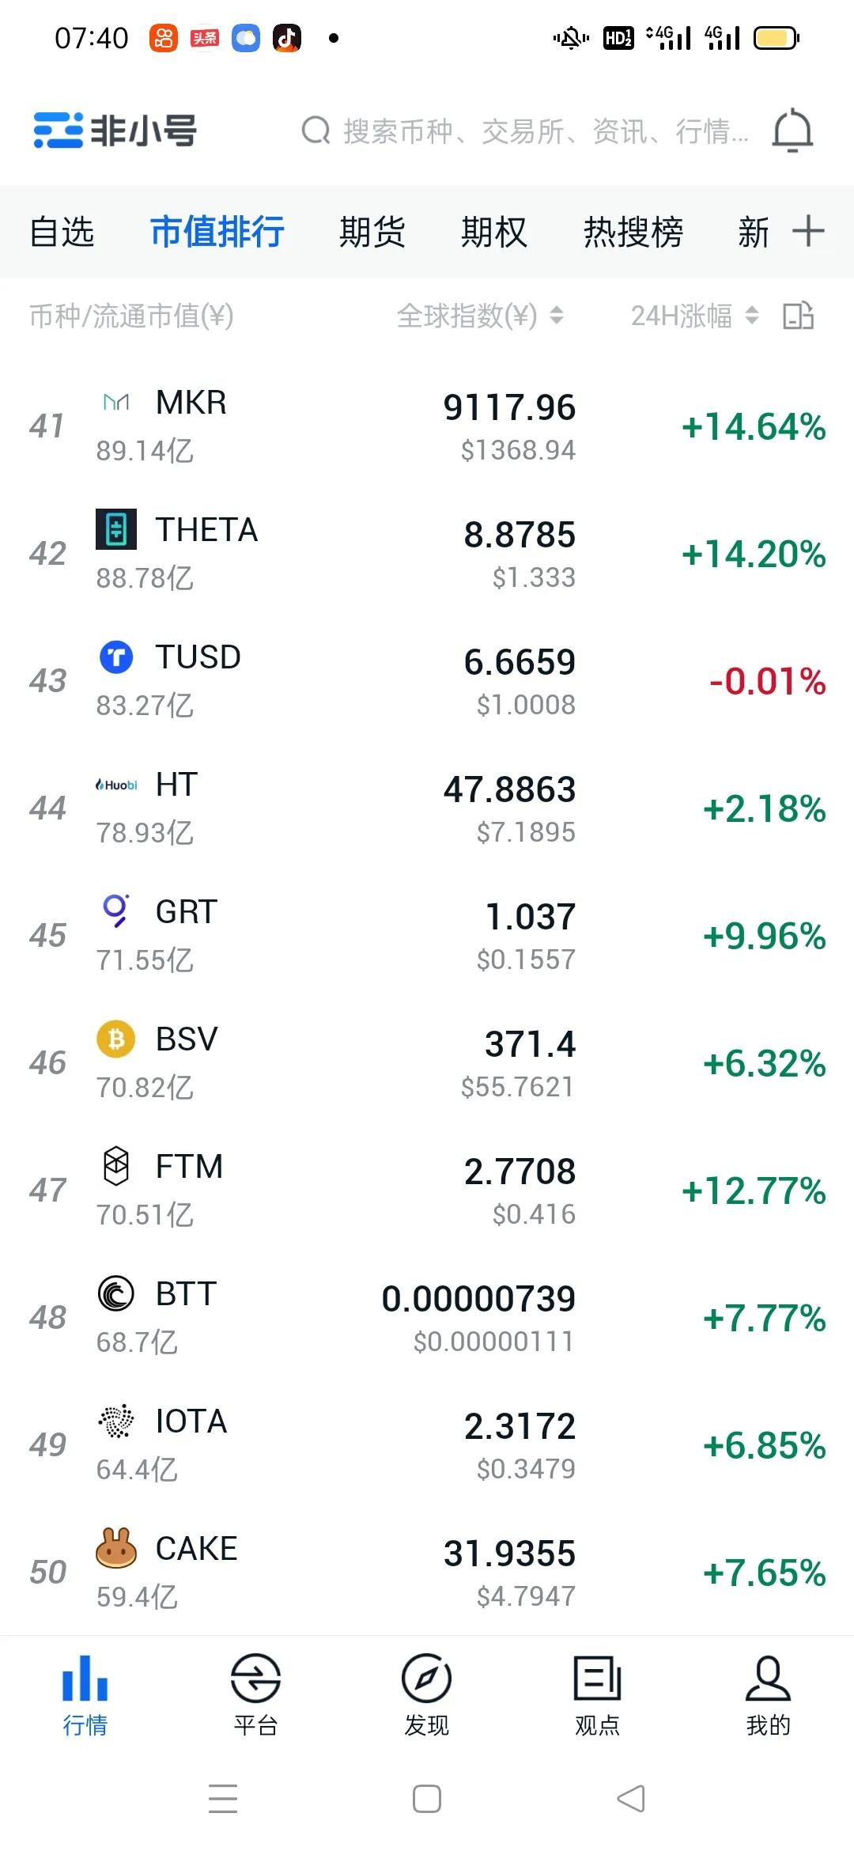Open the 平台 exchange platform icon
Image resolution: width=854 pixels, height=1851 pixels.
coord(255,1678)
